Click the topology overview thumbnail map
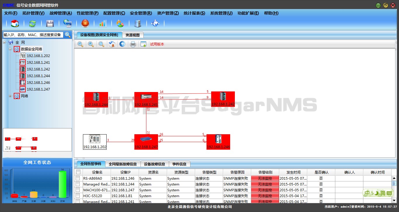This screenshot has width=399, height=212. pos(37,140)
